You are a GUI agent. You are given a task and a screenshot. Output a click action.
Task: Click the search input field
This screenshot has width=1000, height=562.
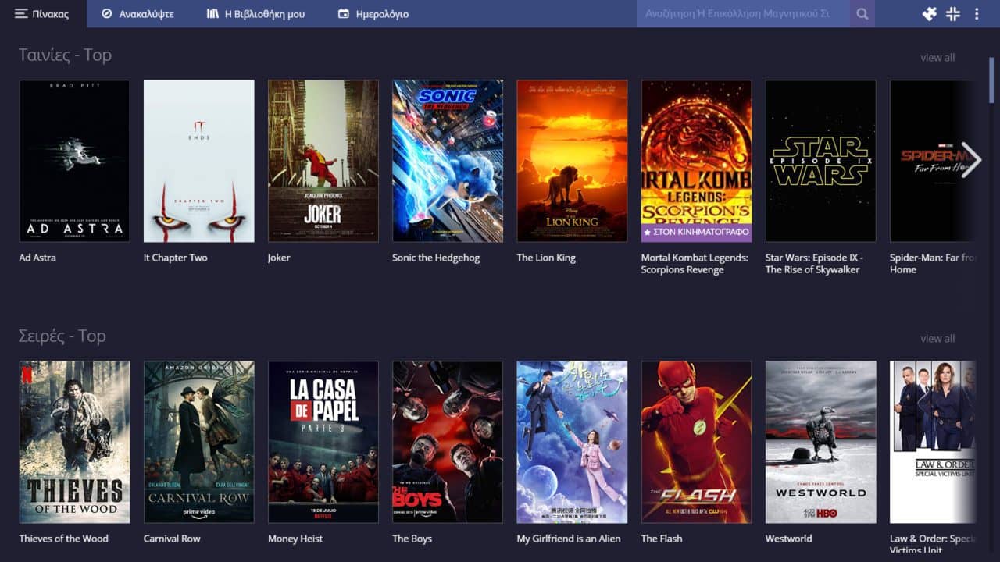point(744,14)
